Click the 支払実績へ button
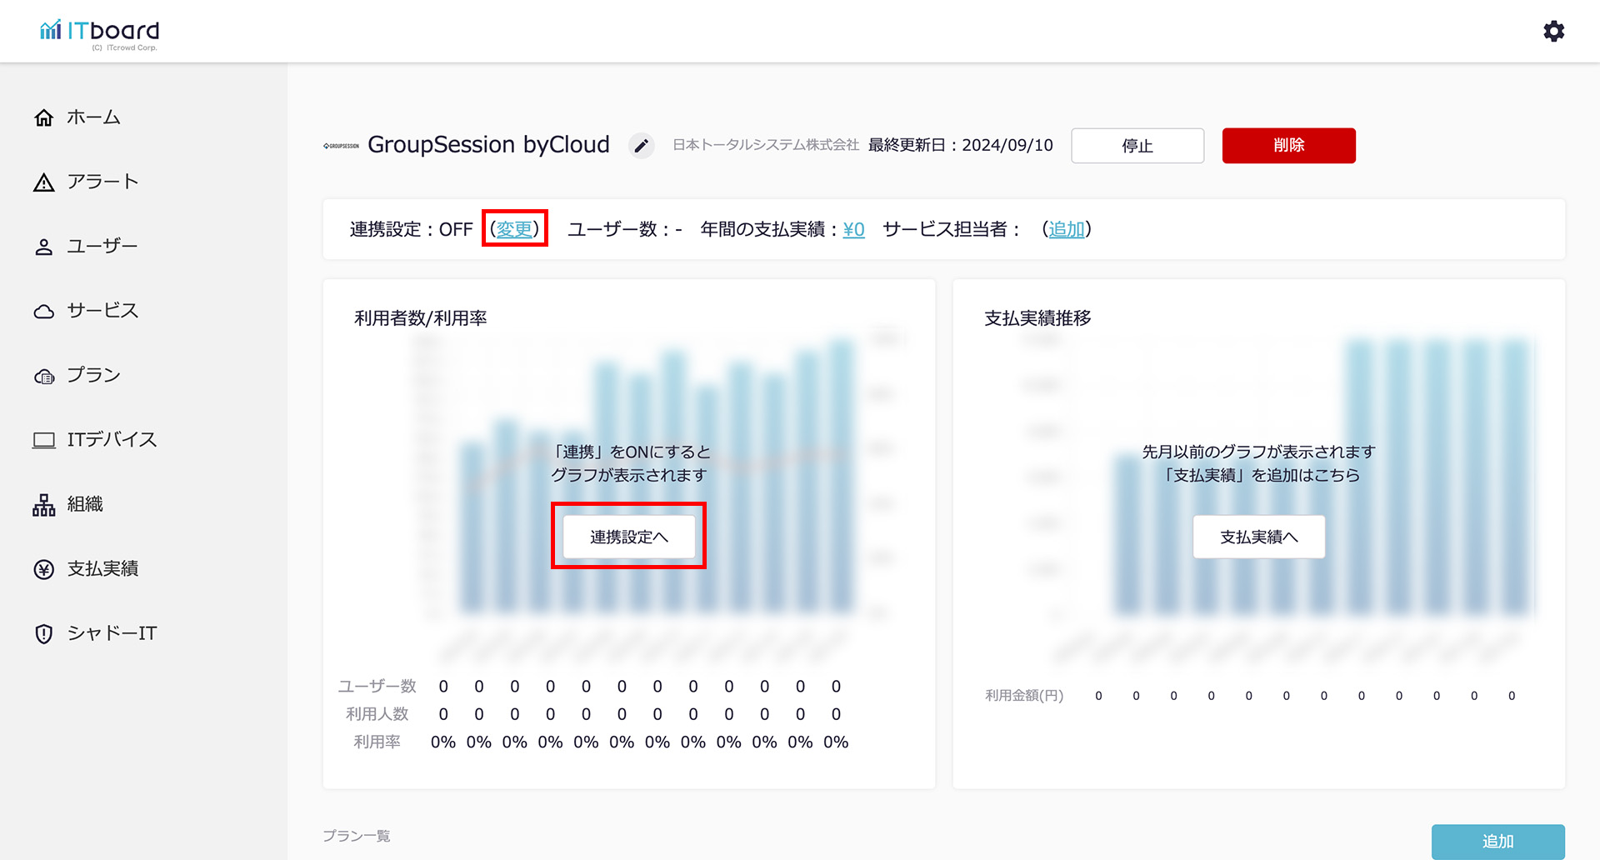 [x=1258, y=537]
